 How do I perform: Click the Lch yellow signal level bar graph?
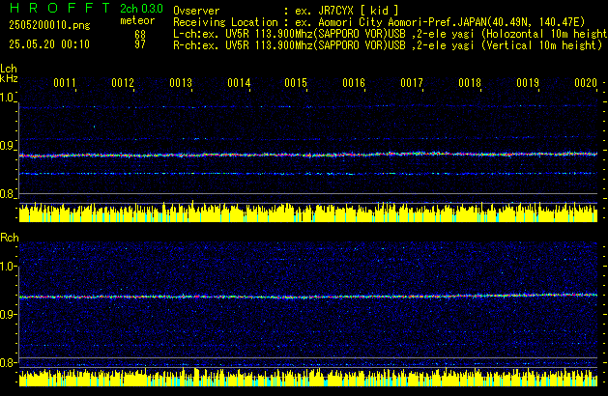(308, 212)
